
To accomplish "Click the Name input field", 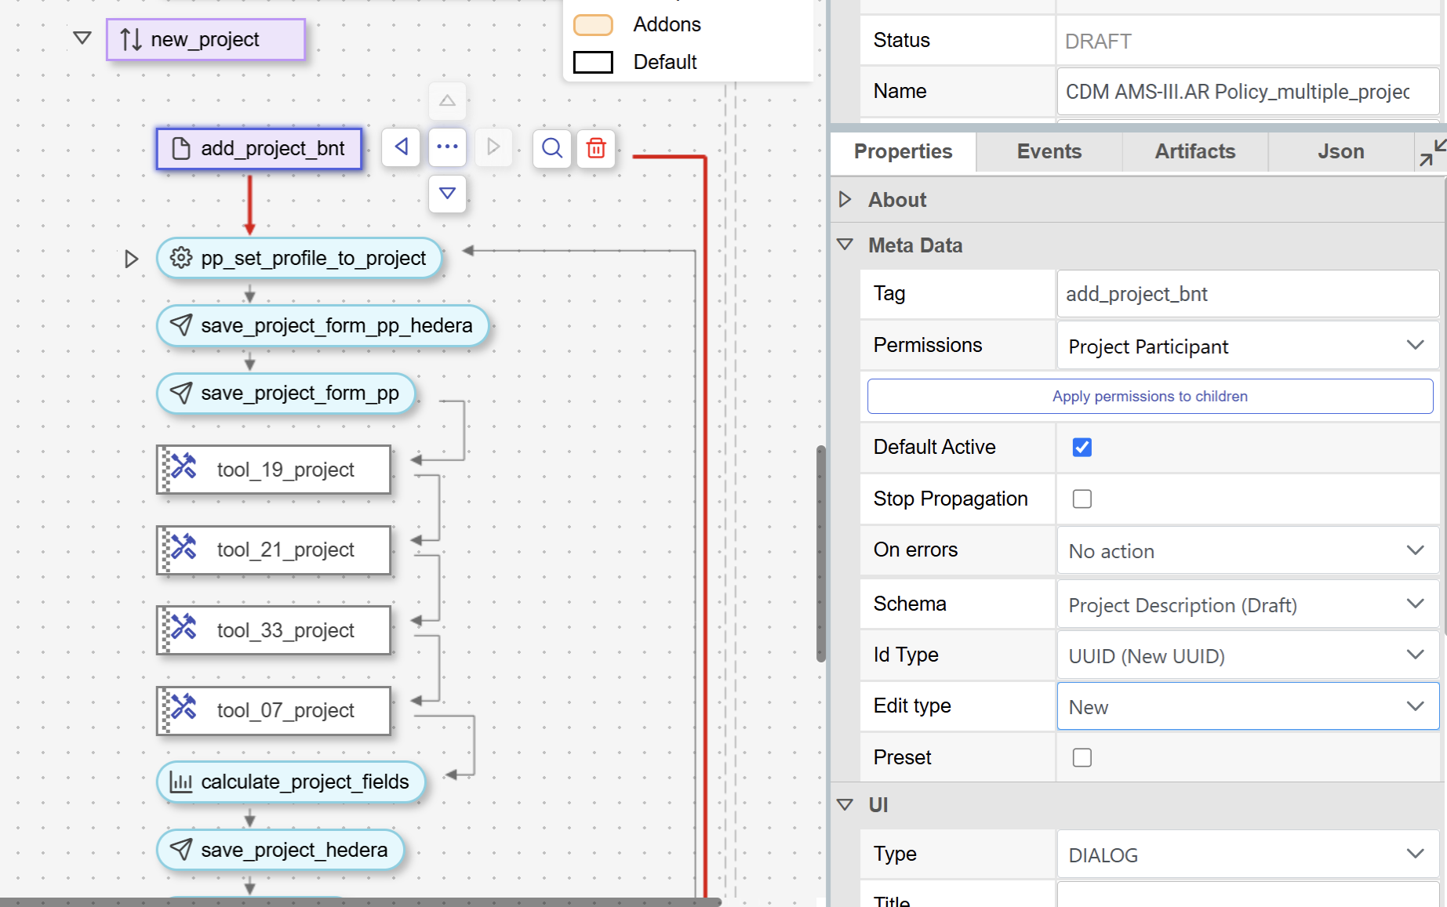I will click(1247, 92).
